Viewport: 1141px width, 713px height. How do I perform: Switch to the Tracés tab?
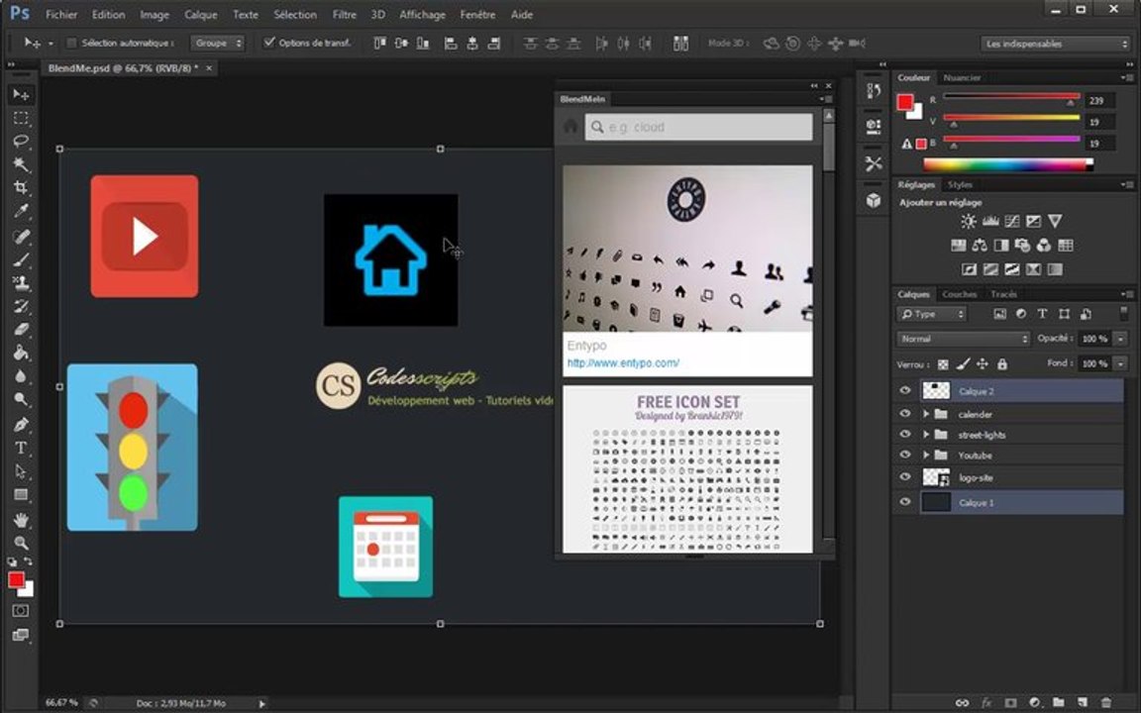[1003, 295]
